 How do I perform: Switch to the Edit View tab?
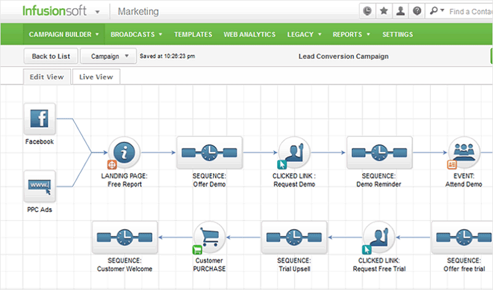47,77
